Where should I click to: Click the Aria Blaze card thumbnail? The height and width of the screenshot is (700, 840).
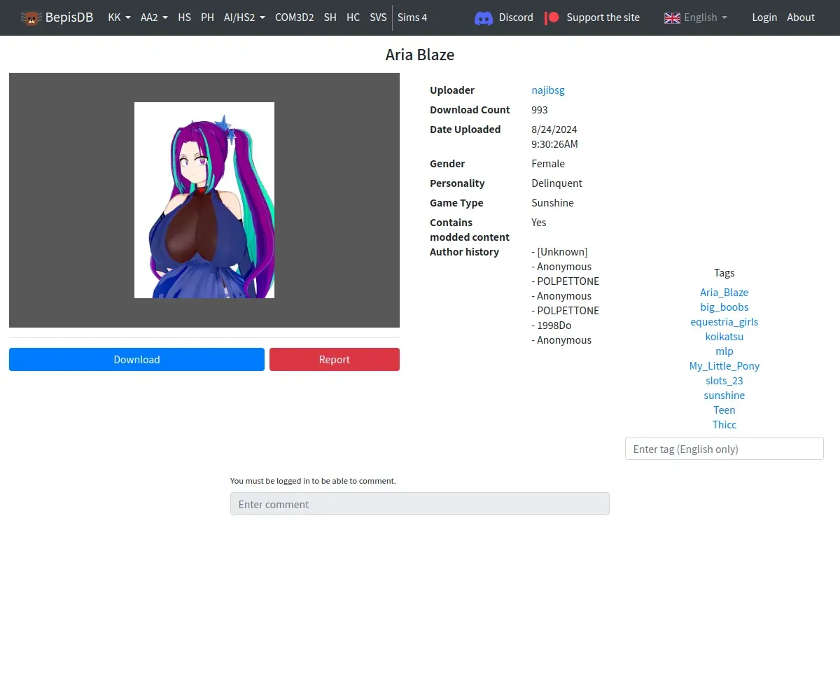click(x=204, y=200)
